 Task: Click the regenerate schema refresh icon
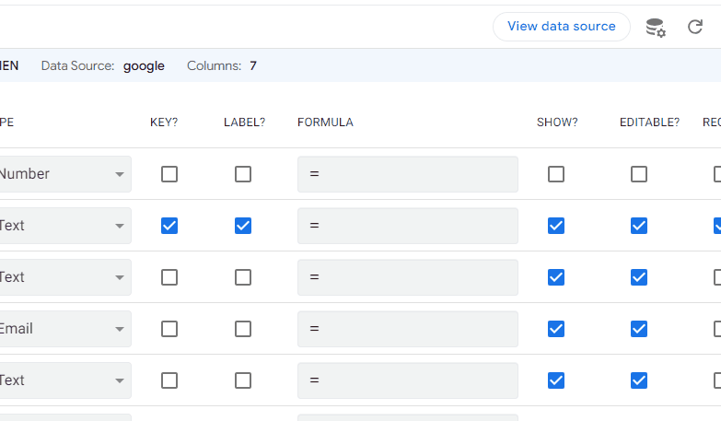click(x=696, y=28)
